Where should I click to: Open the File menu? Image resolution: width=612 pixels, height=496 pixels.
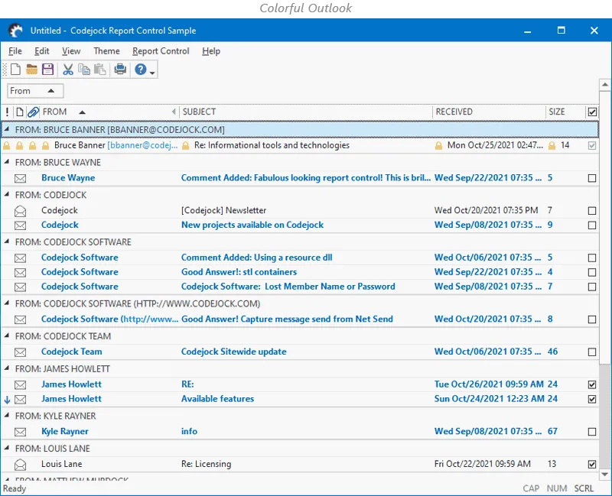15,51
